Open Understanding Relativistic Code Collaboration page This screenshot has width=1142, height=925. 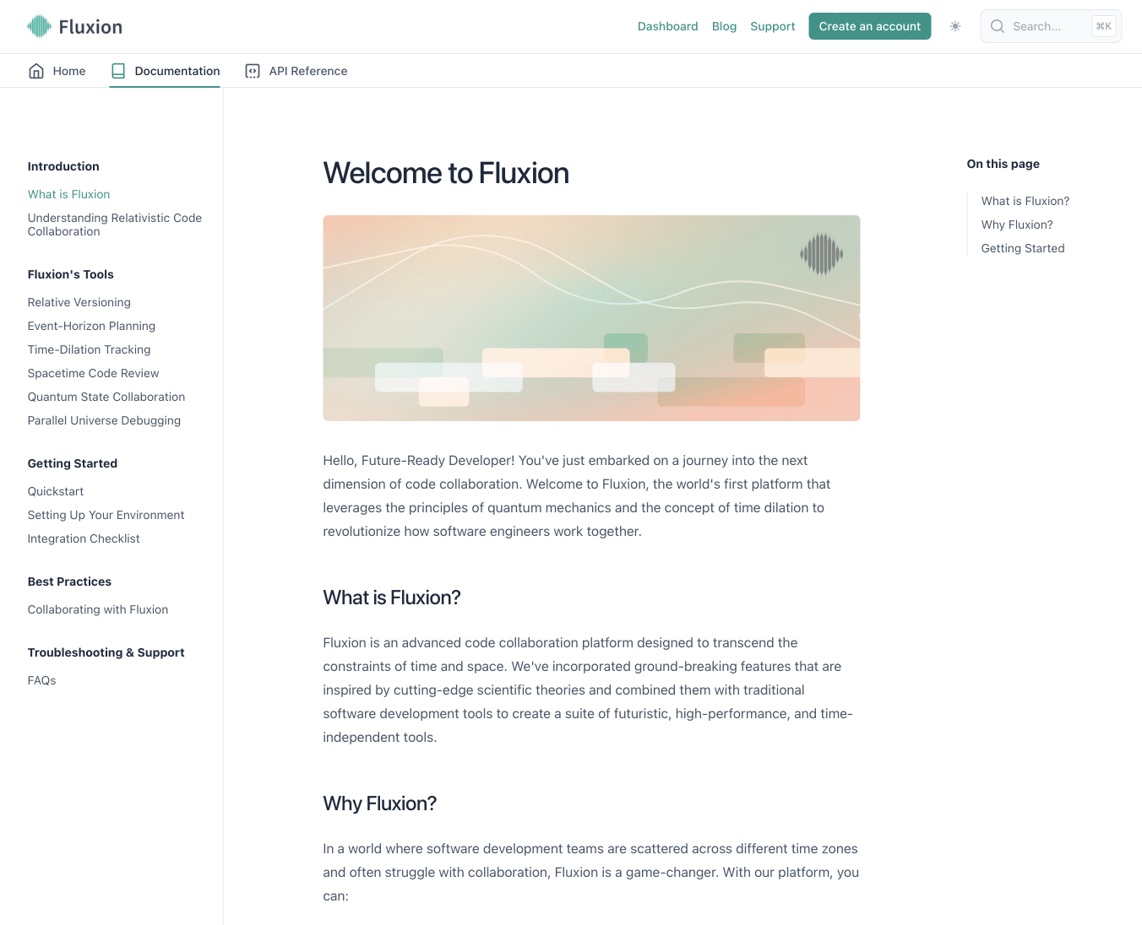115,224
